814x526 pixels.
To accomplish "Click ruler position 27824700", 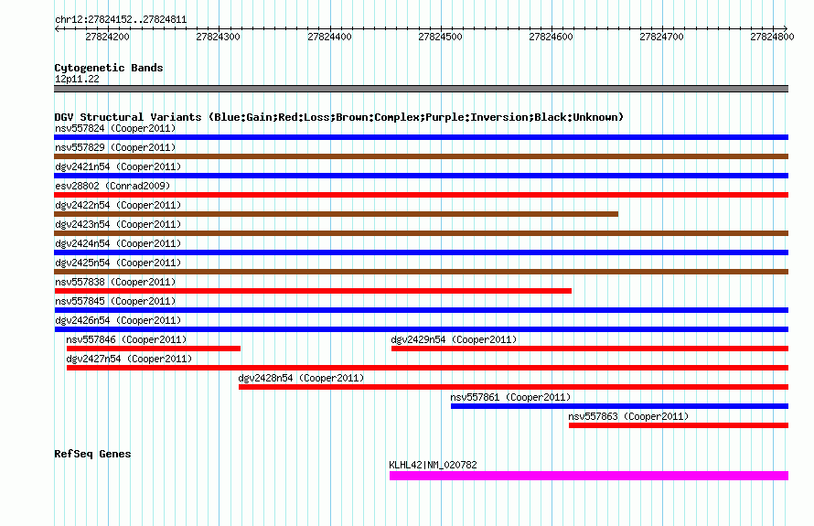I will [x=661, y=37].
